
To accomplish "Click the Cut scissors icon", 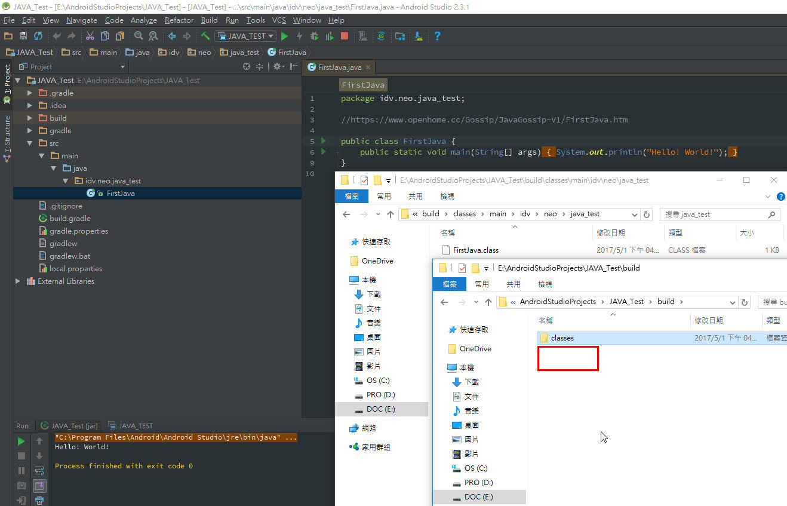I will [x=90, y=36].
